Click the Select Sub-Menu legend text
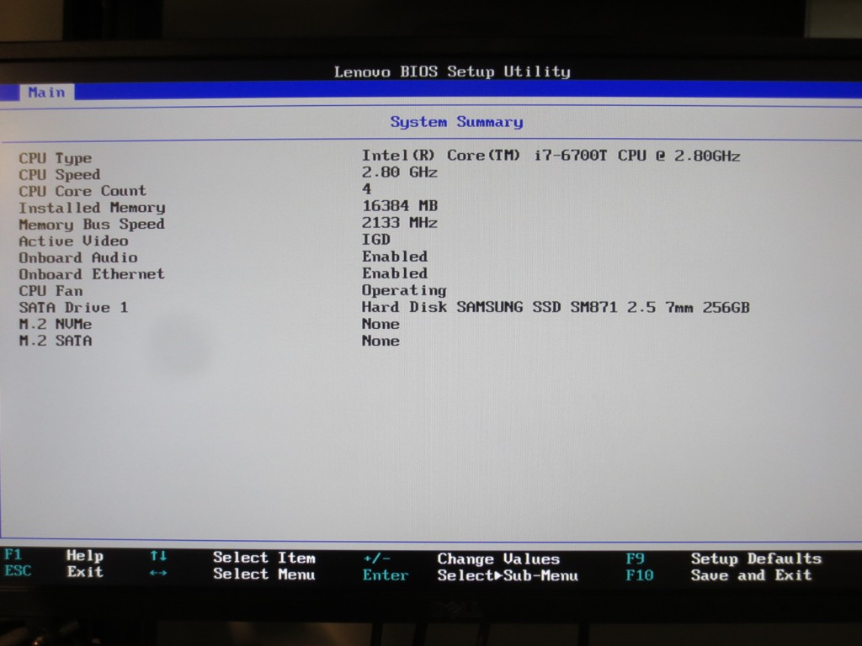Screen dimensions: 862x646 [x=508, y=575]
